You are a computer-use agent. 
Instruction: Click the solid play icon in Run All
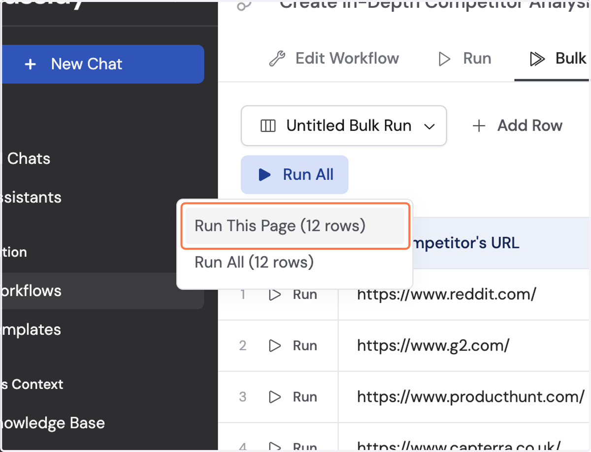coord(264,174)
